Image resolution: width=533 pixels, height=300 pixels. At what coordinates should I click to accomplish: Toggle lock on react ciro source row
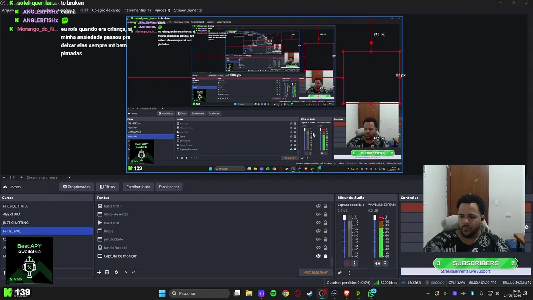click(x=326, y=222)
